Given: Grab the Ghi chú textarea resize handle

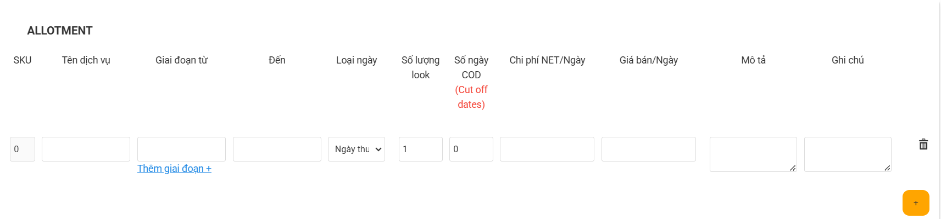Looking at the screenshot, I should (x=887, y=168).
